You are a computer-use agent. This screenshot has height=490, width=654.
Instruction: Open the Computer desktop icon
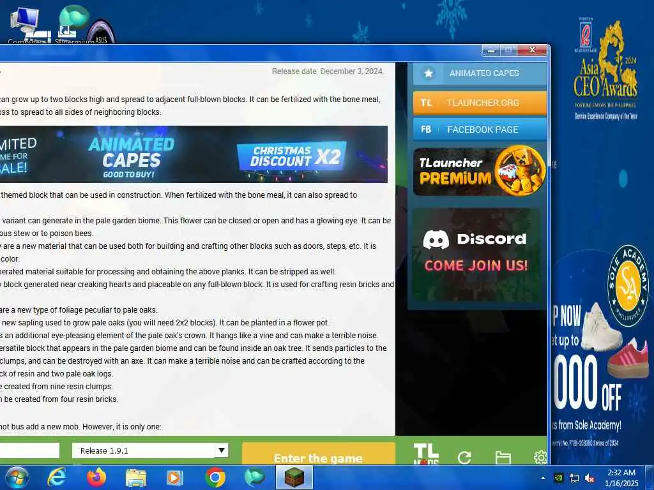[x=25, y=25]
